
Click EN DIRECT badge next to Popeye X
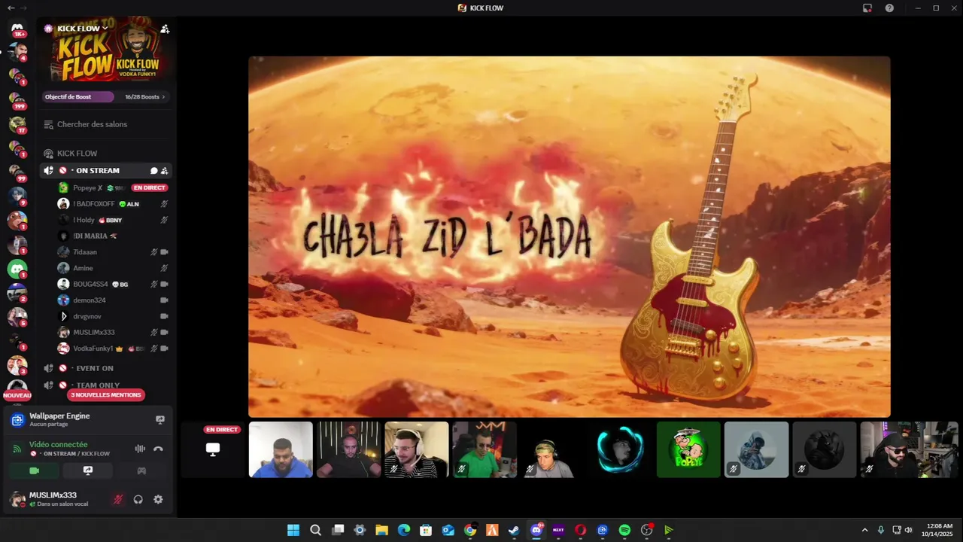150,187
